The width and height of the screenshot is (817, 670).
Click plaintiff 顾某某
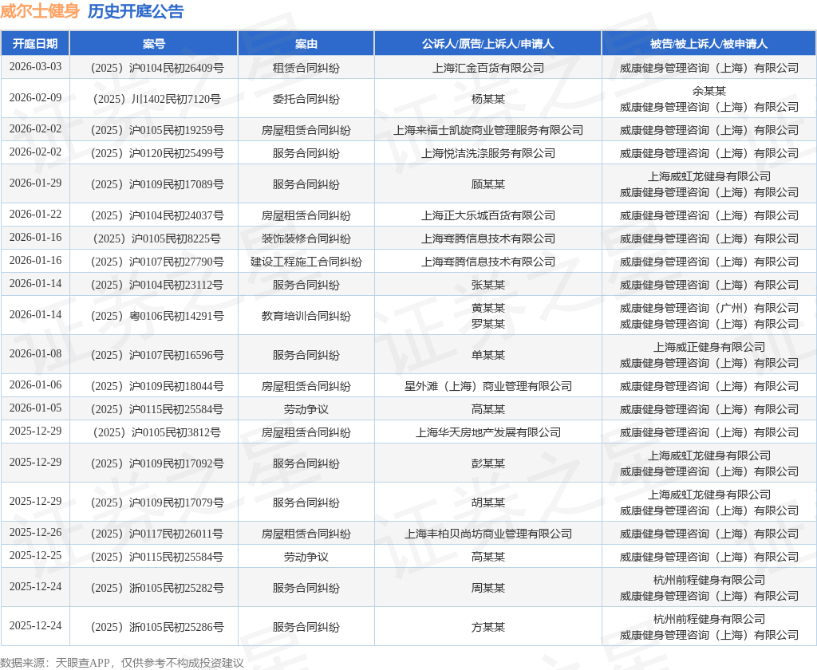click(488, 184)
